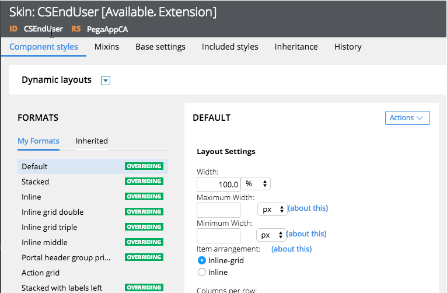Open the Dynamic layouts component dropdown icon
The image size is (447, 293).
[x=106, y=81]
